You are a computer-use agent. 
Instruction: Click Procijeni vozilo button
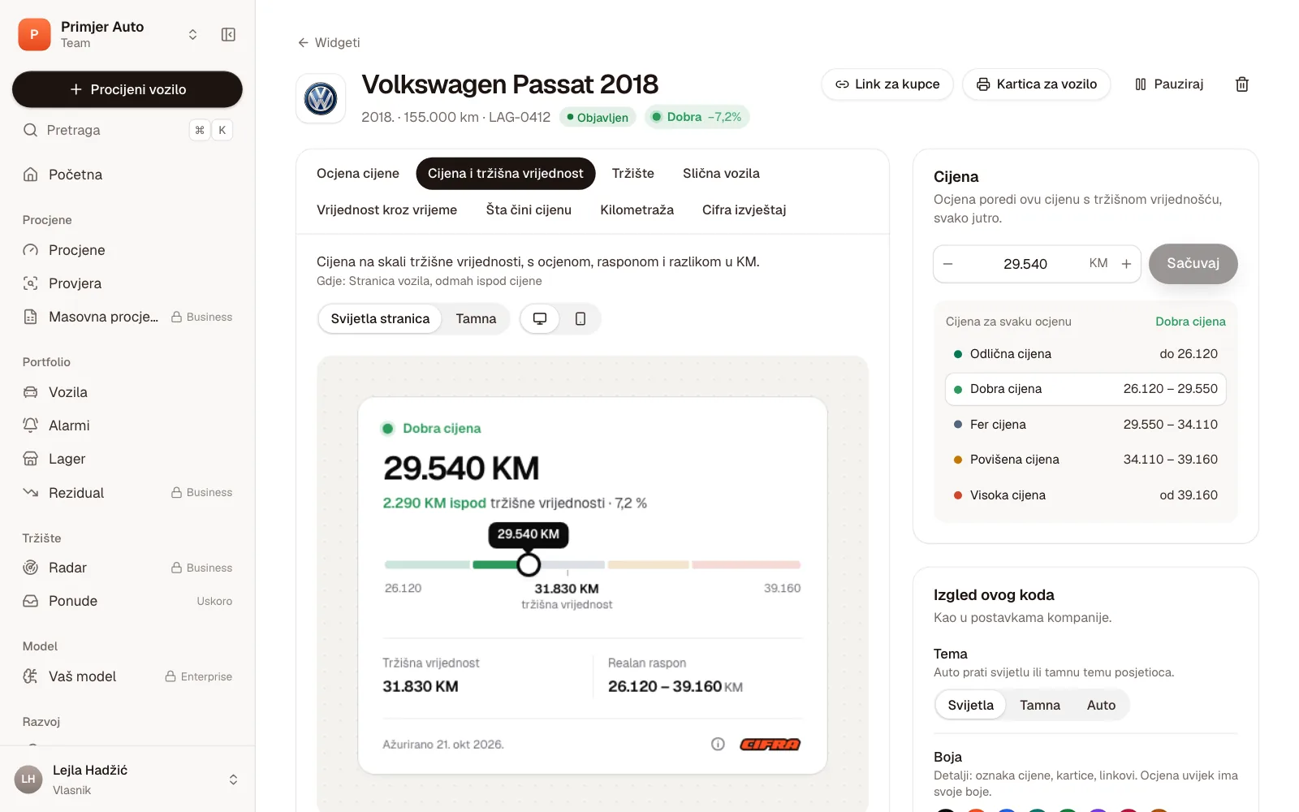tap(127, 89)
